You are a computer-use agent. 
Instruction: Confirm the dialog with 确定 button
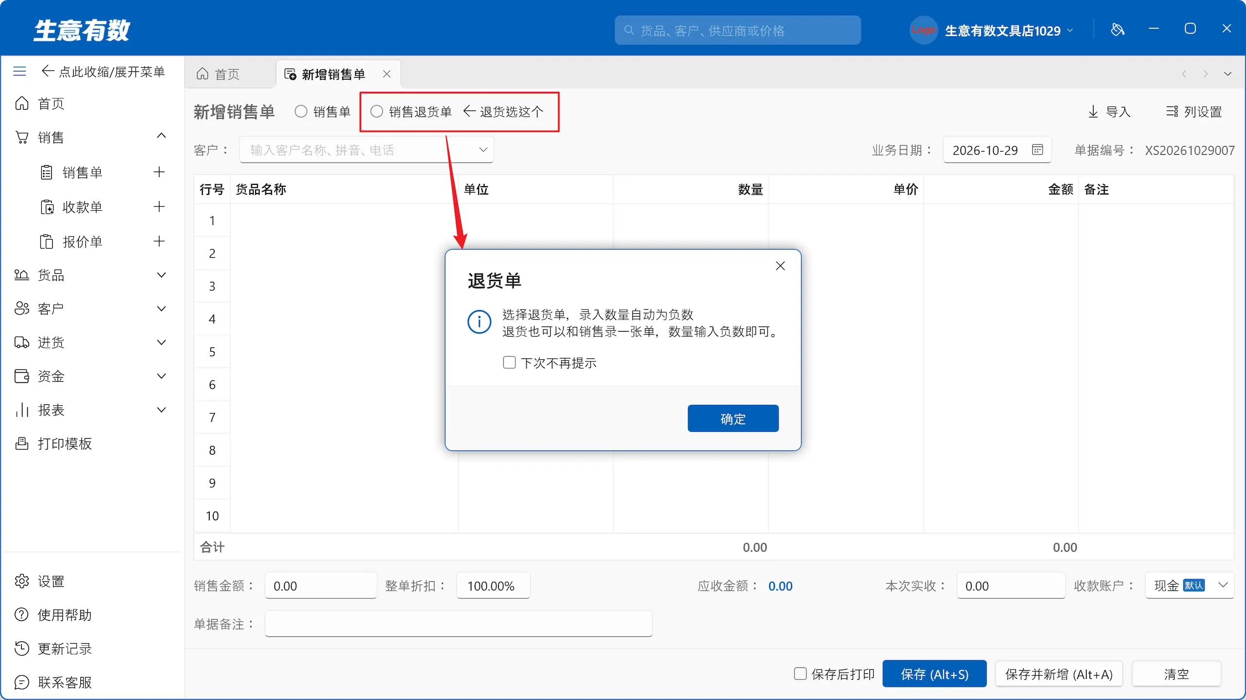point(733,418)
